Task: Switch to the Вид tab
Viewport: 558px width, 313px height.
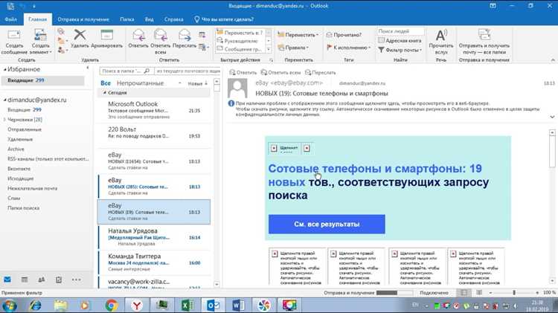Action: 149,19
